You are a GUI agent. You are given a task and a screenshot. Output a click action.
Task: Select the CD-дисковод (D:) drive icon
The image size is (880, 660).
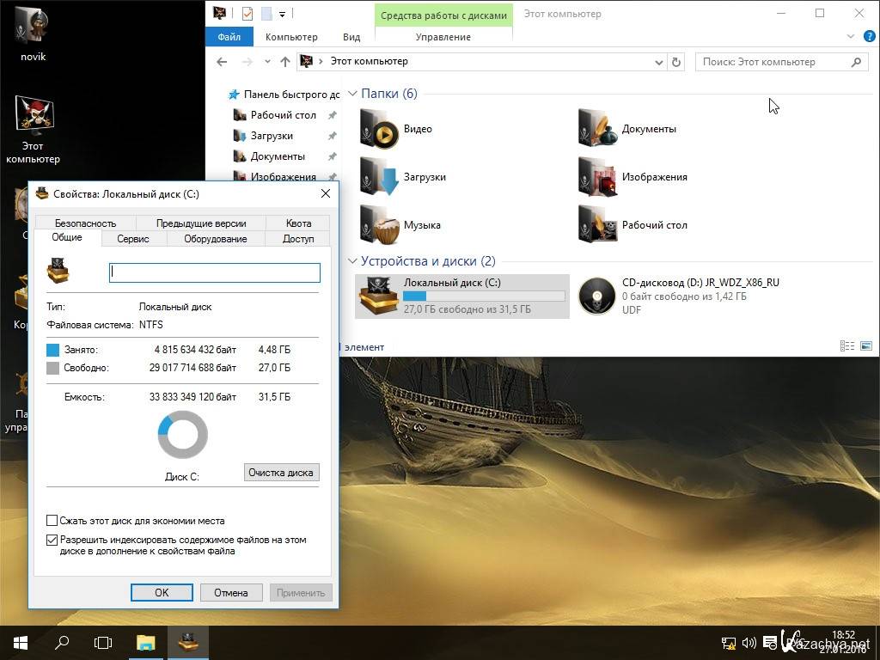[x=596, y=296]
